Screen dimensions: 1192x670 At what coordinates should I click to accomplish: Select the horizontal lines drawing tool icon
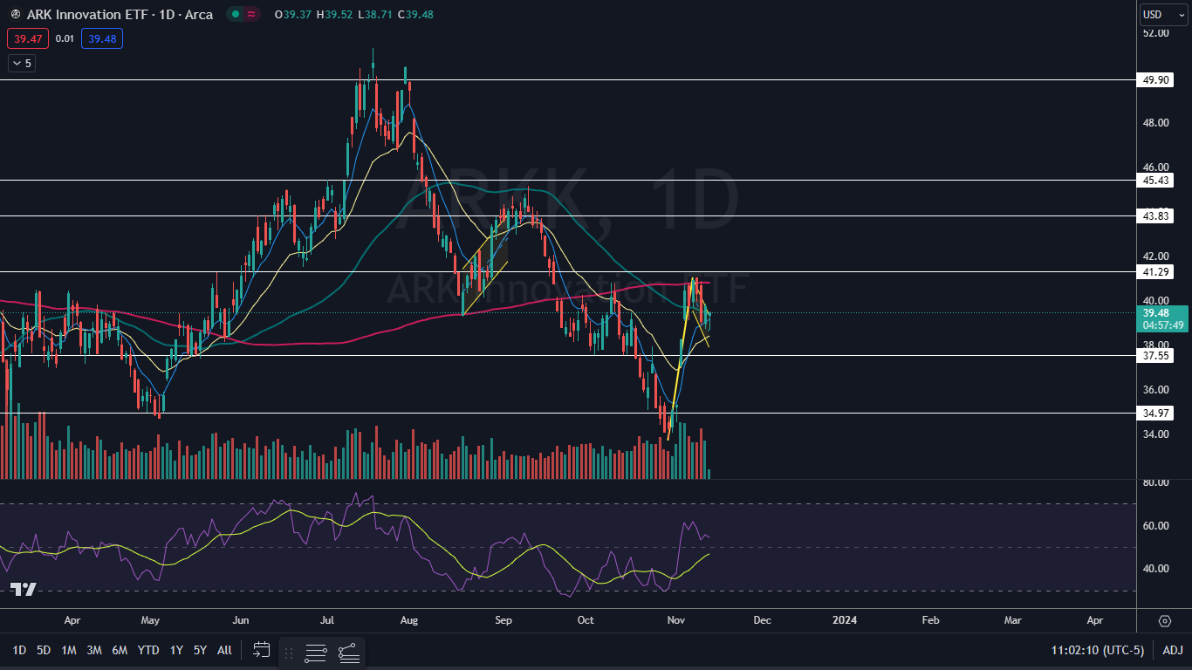(x=316, y=652)
